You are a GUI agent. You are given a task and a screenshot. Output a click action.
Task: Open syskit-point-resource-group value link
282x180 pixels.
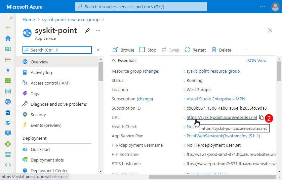(x=213, y=71)
